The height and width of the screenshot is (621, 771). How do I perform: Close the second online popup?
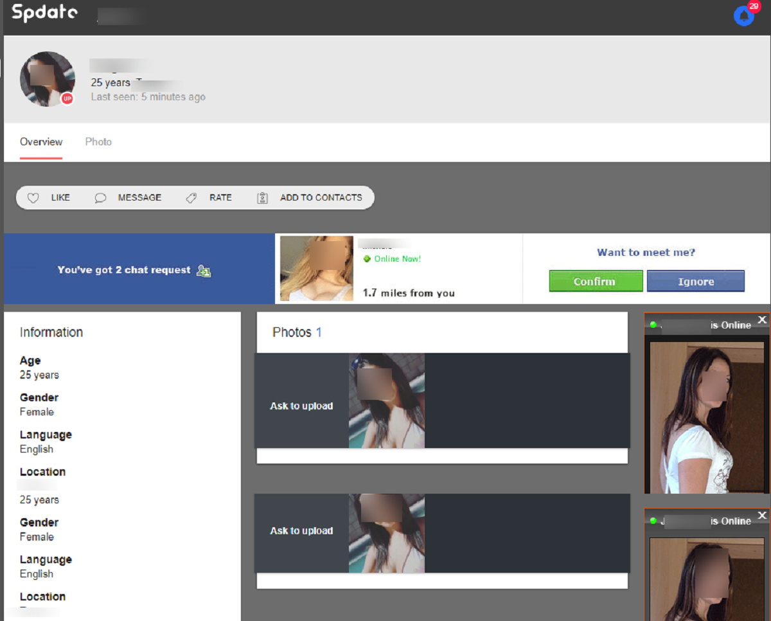coord(761,516)
